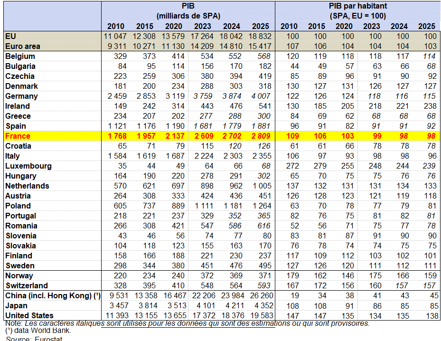The height and width of the screenshot is (341, 441).
Task: Select the 2023 header under PIB par habitant
Action: tap(371, 27)
